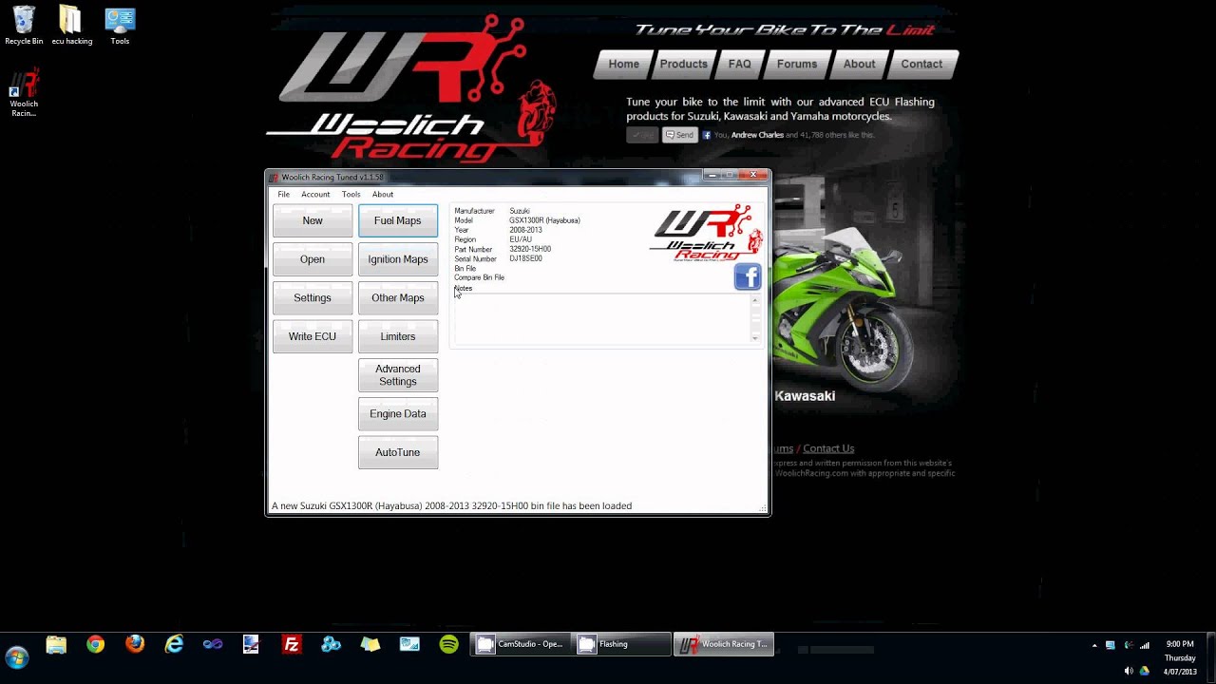This screenshot has width=1216, height=684.
Task: Open the Windows Start menu
Action: pyautogui.click(x=16, y=656)
